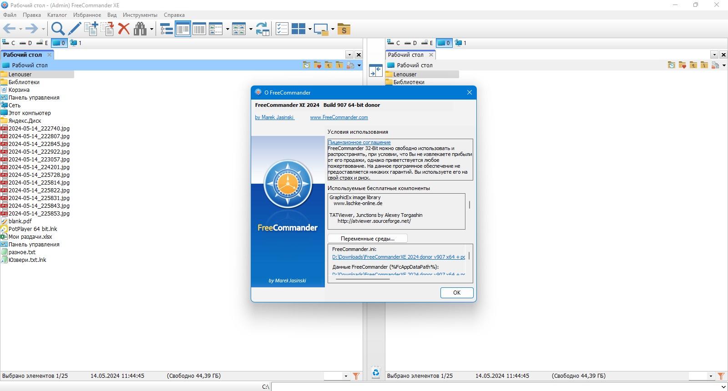Select drive E in left drive bar

coord(42,43)
